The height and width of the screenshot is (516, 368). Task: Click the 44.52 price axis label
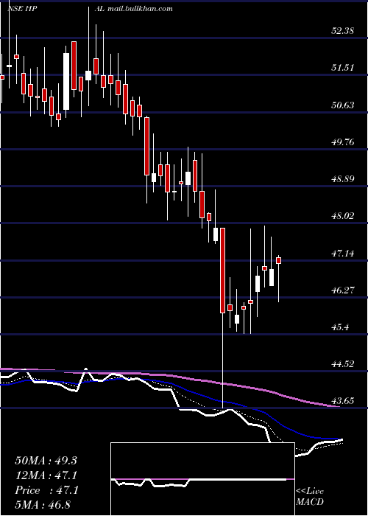tap(342, 364)
